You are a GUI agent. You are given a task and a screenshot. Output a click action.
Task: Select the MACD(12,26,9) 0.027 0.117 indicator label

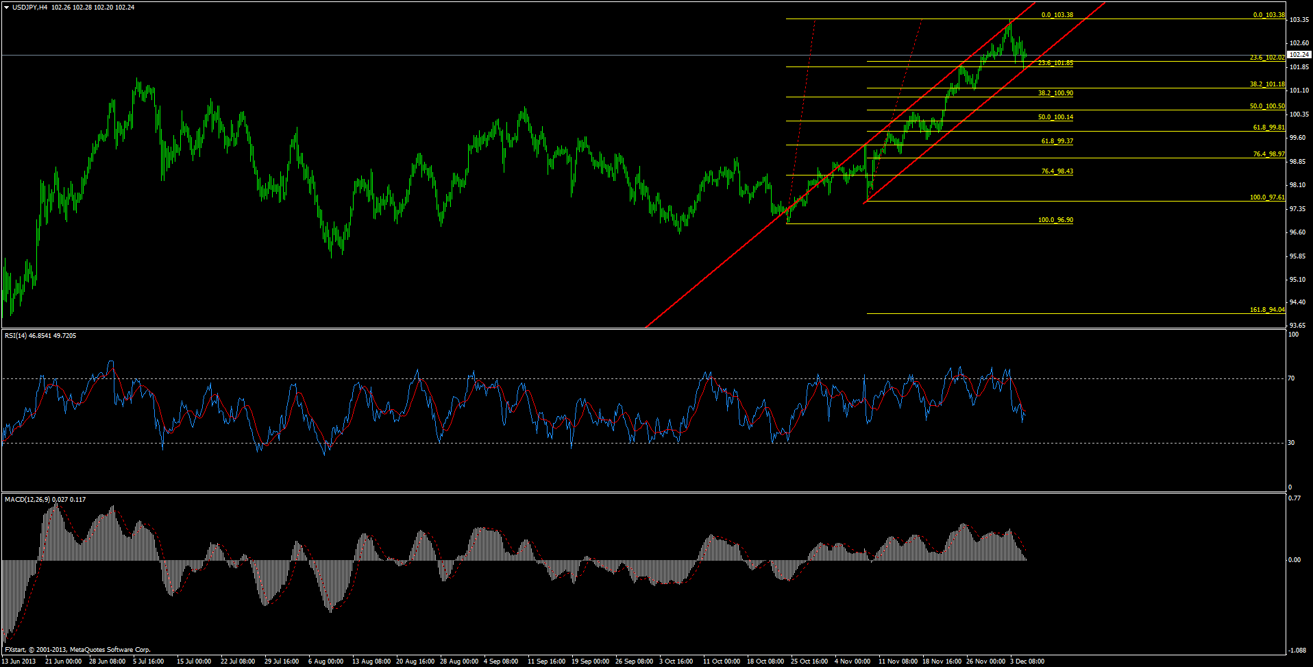tap(45, 499)
